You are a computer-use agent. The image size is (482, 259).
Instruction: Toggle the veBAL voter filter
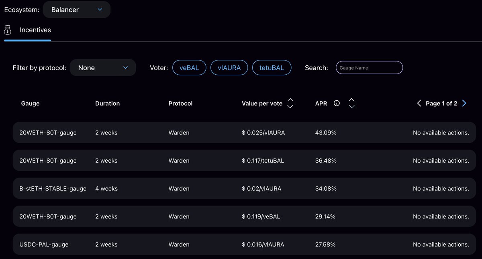coord(189,67)
